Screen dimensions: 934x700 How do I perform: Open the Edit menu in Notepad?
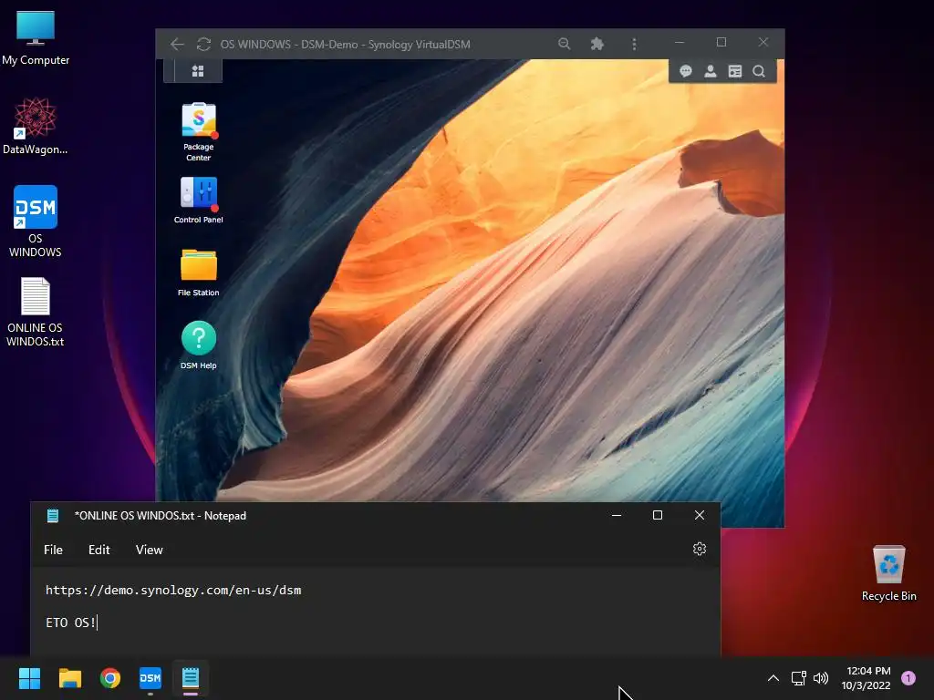coord(99,550)
